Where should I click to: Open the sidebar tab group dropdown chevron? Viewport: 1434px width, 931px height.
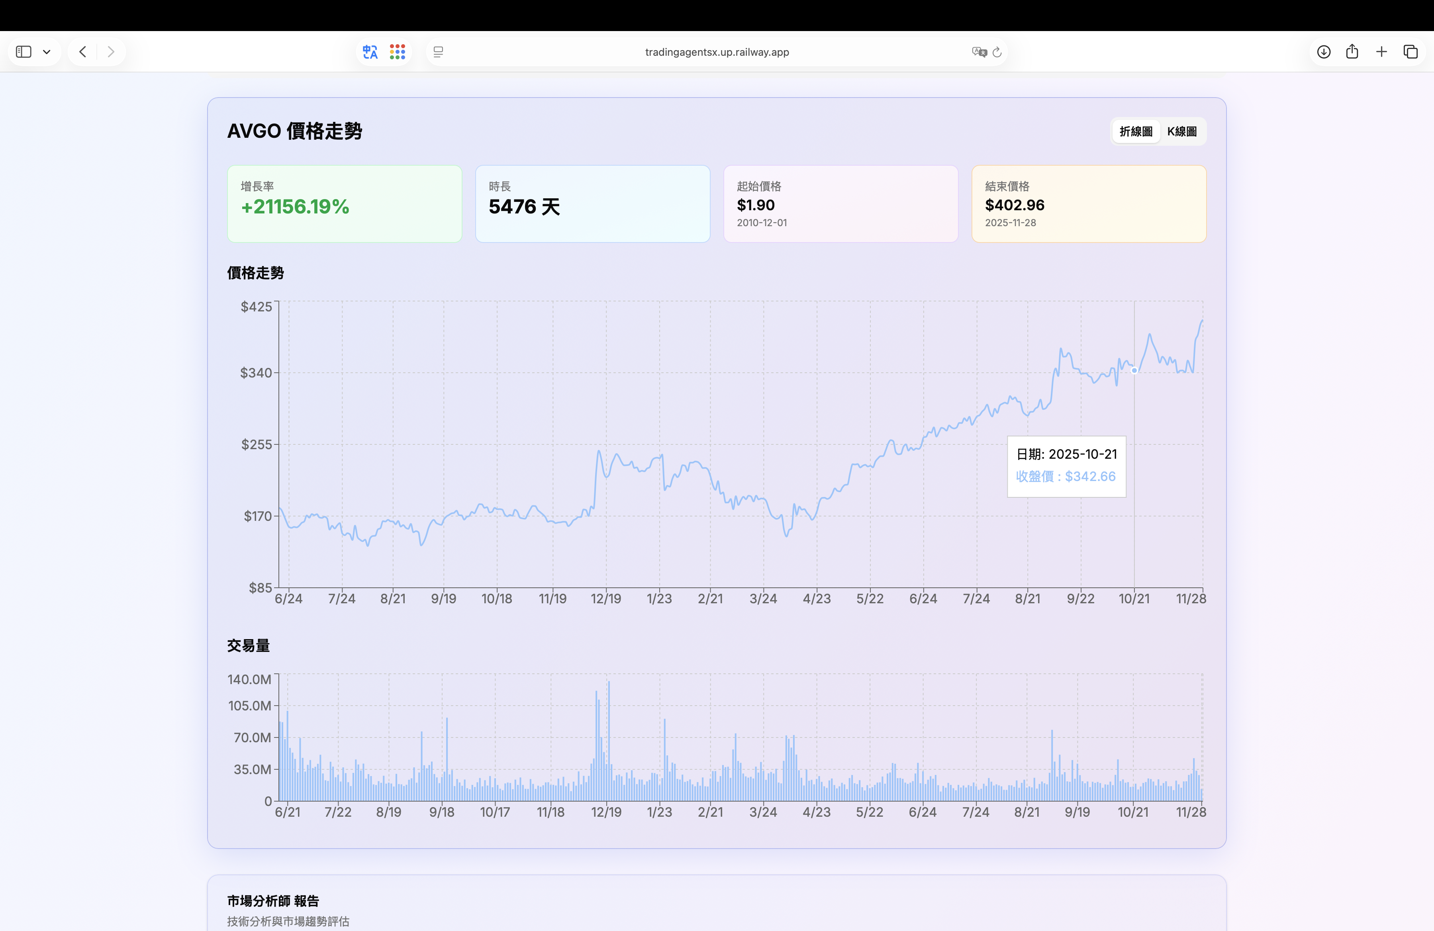[x=46, y=52]
